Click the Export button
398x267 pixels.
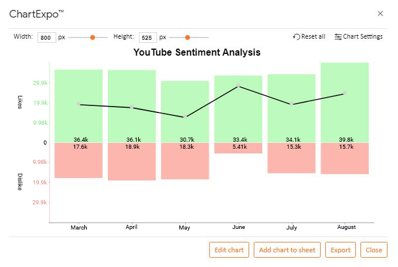[x=340, y=250]
